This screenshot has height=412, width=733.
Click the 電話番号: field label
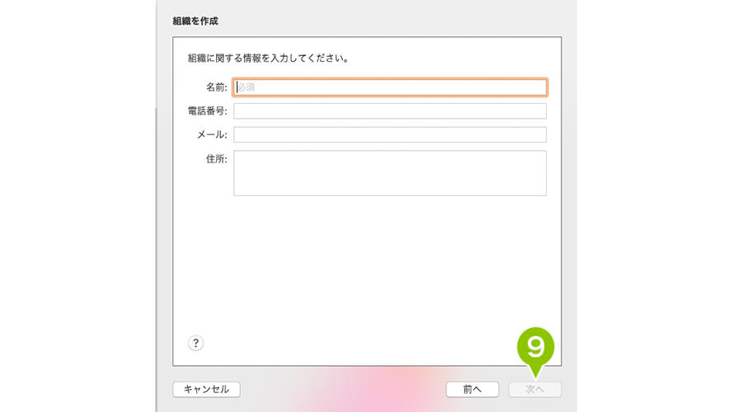point(208,111)
